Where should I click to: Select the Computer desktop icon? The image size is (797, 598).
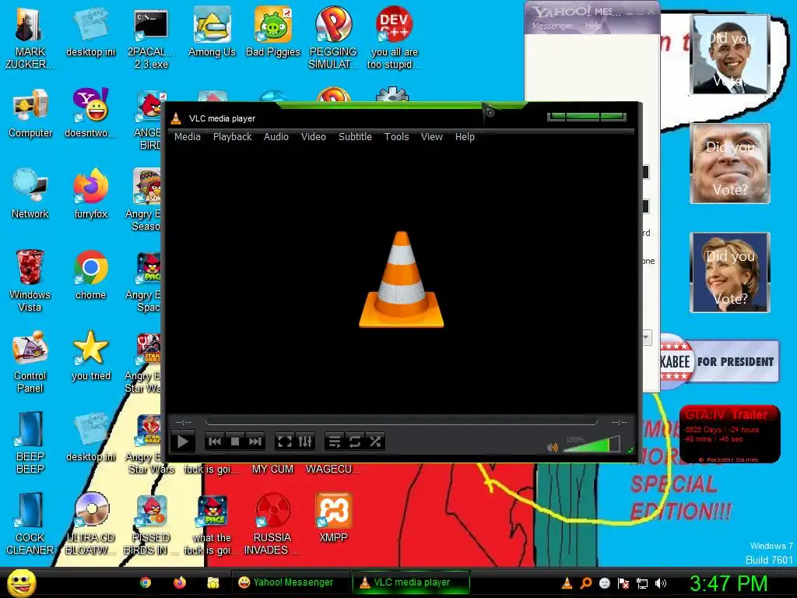coord(30,114)
